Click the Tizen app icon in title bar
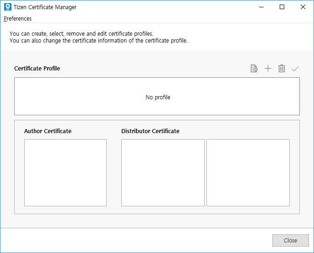The image size is (314, 253). [7, 7]
